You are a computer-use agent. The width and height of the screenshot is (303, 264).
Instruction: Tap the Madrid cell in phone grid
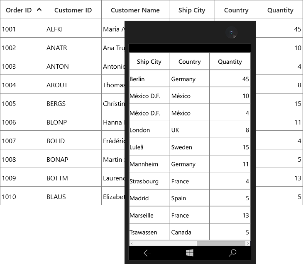coord(149,198)
